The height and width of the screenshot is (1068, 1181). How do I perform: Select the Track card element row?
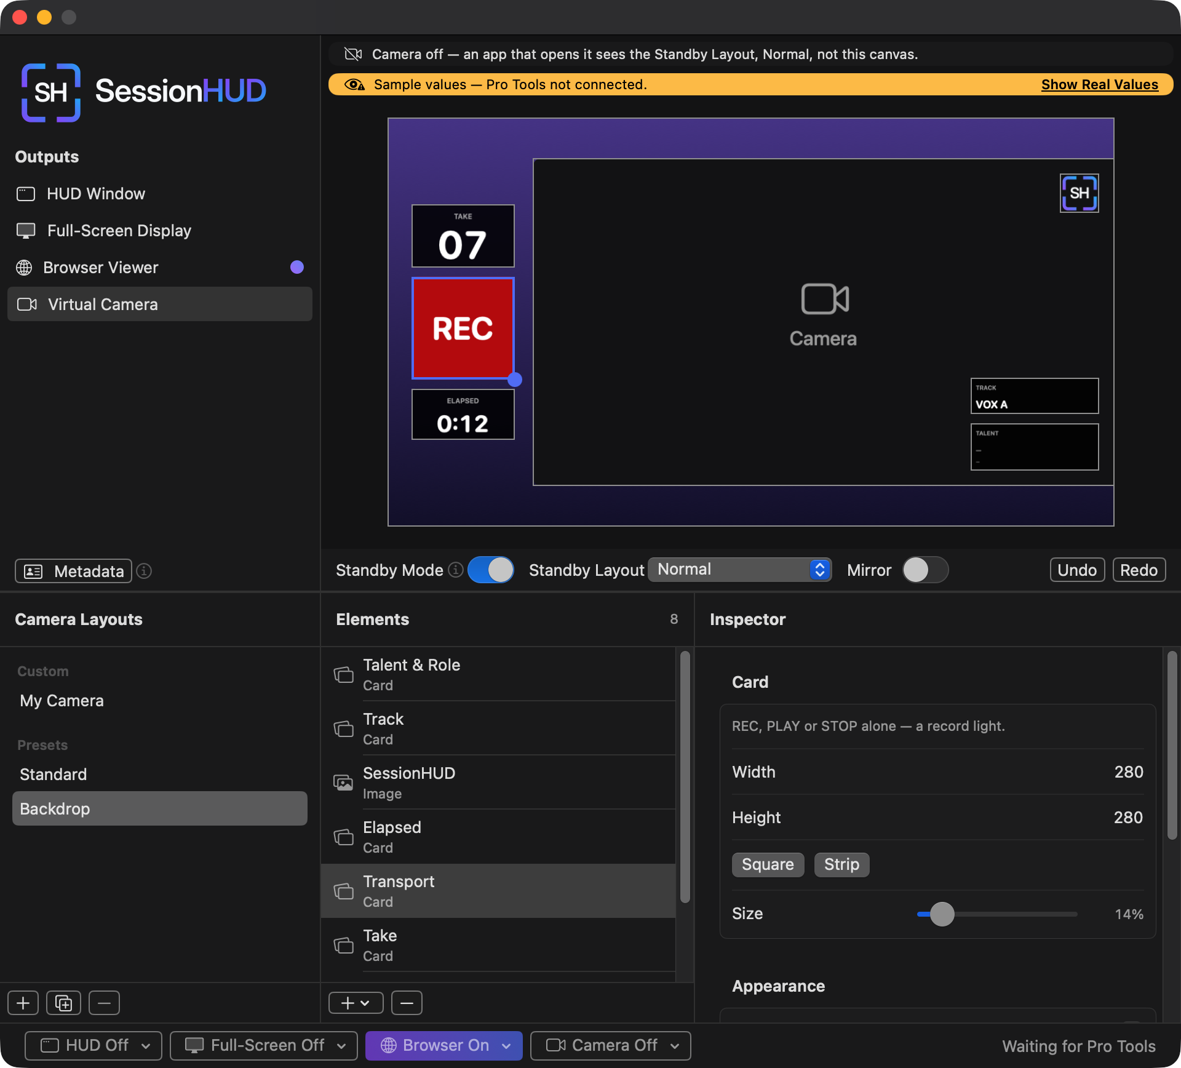498,728
